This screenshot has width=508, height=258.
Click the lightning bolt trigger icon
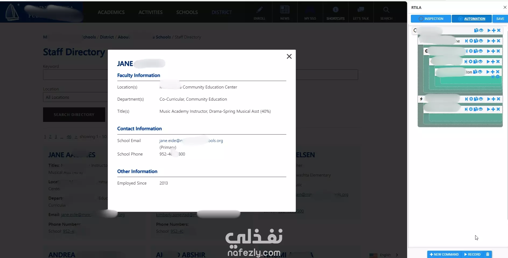[x=421, y=99]
